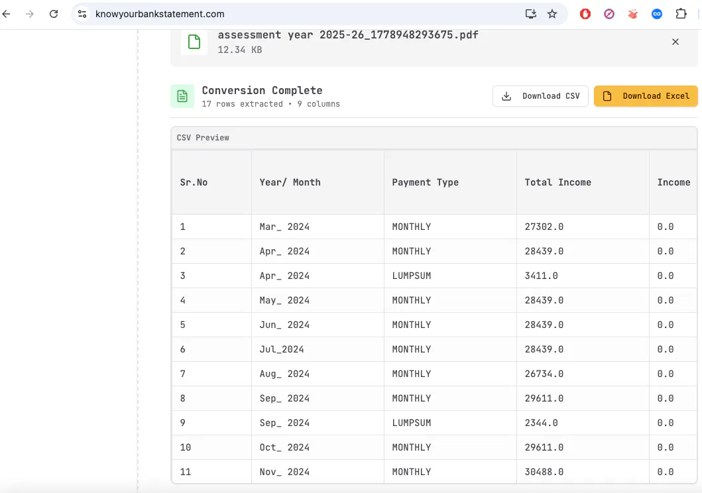Reload the page with refresh icon
This screenshot has width=702, height=493.
54,14
